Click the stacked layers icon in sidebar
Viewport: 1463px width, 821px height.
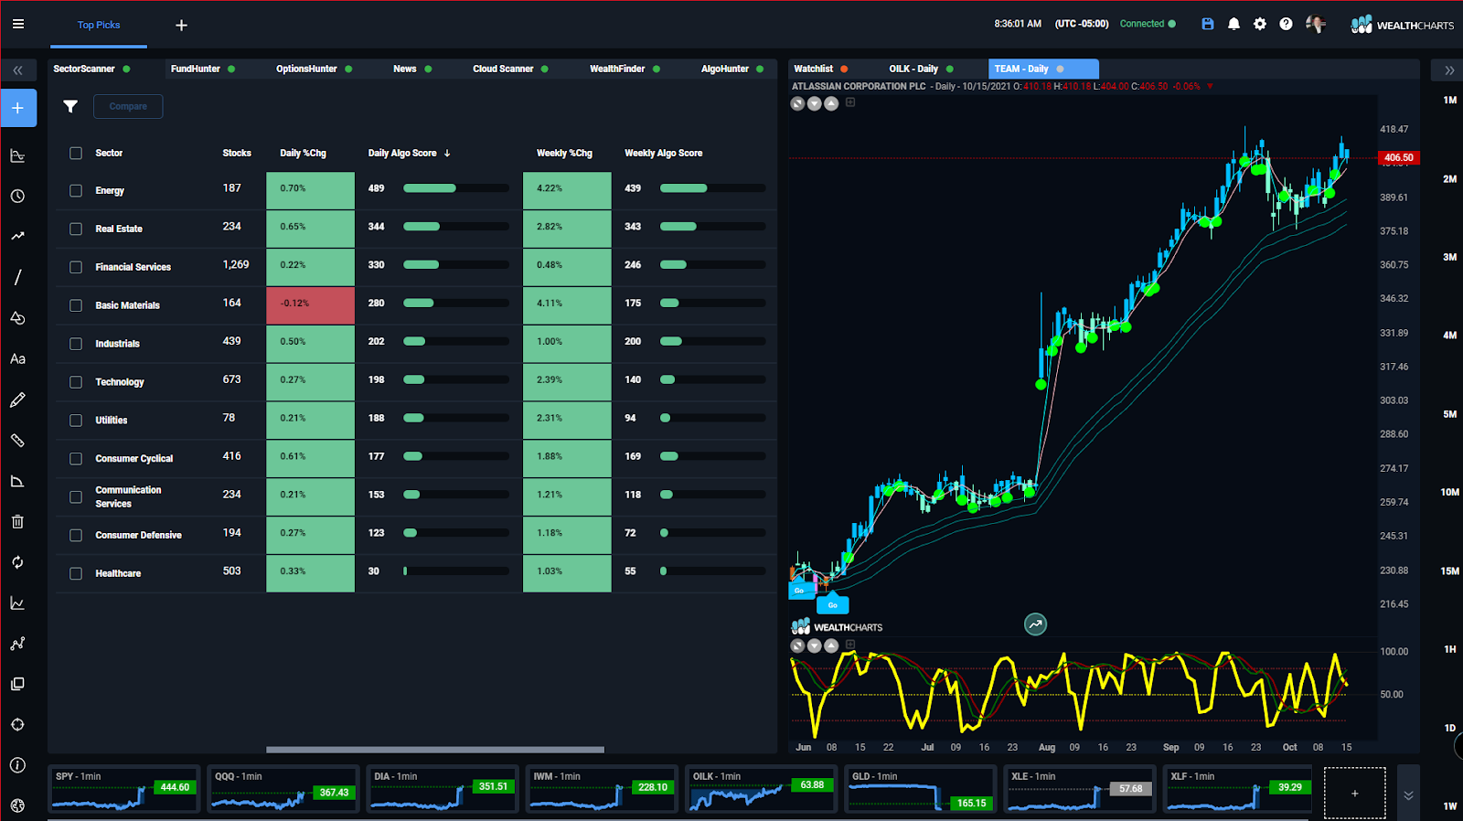point(17,684)
